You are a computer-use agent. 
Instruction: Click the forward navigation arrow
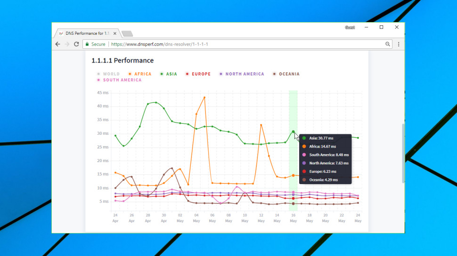coord(67,44)
